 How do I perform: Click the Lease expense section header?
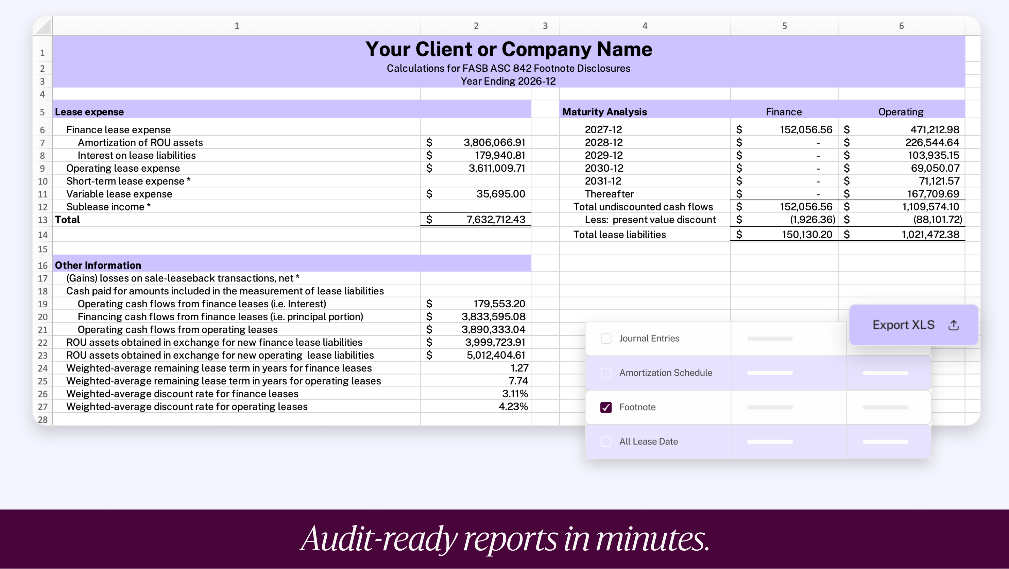(x=89, y=112)
